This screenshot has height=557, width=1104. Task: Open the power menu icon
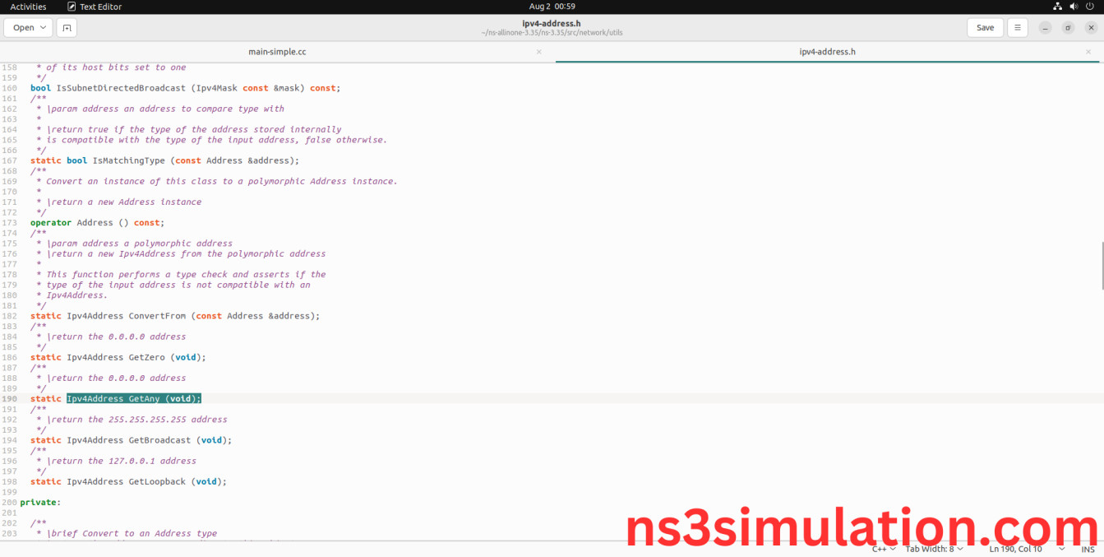tap(1090, 7)
